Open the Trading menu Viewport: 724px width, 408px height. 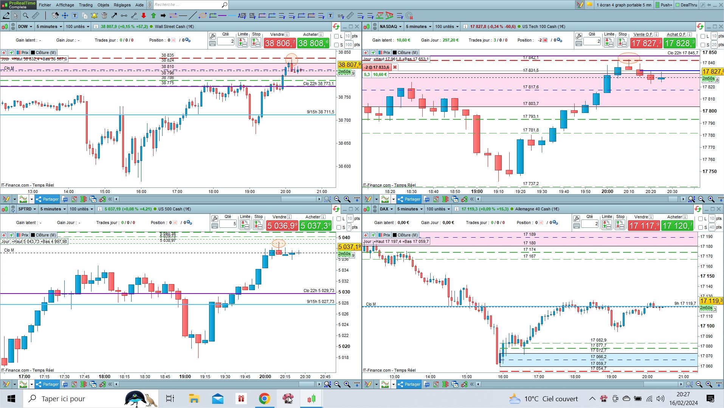[x=85, y=5]
